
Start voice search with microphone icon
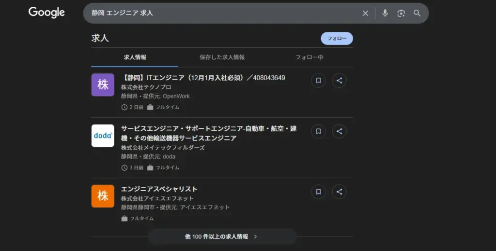pos(385,14)
